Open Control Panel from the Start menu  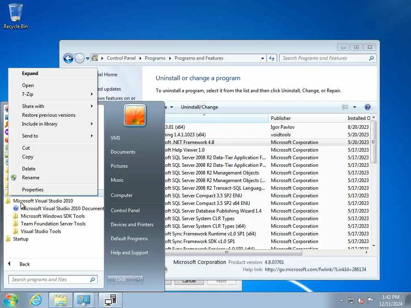click(x=125, y=211)
